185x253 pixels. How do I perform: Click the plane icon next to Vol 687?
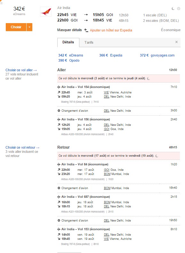[x=59, y=197]
